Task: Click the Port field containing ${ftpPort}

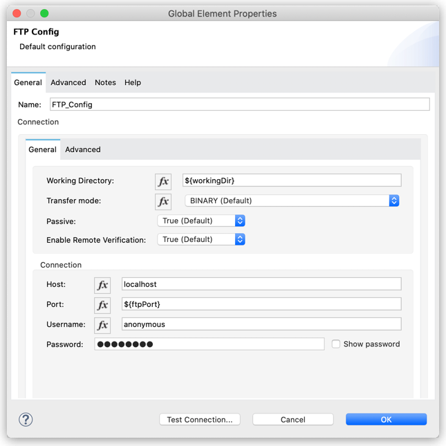Action: pyautogui.click(x=261, y=304)
